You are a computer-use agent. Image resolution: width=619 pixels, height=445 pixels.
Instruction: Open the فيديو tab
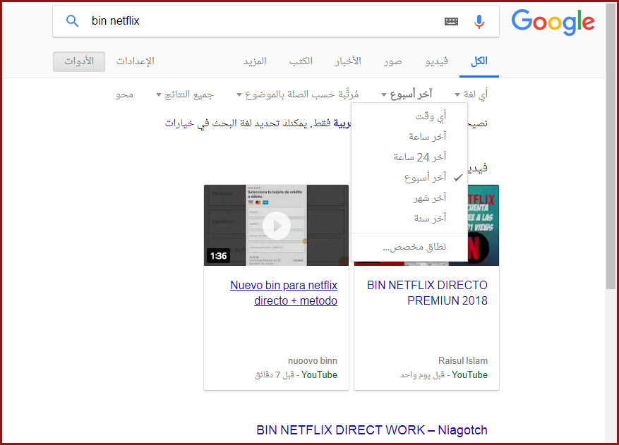[437, 61]
